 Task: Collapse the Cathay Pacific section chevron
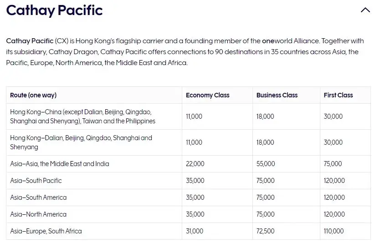[x=365, y=10]
